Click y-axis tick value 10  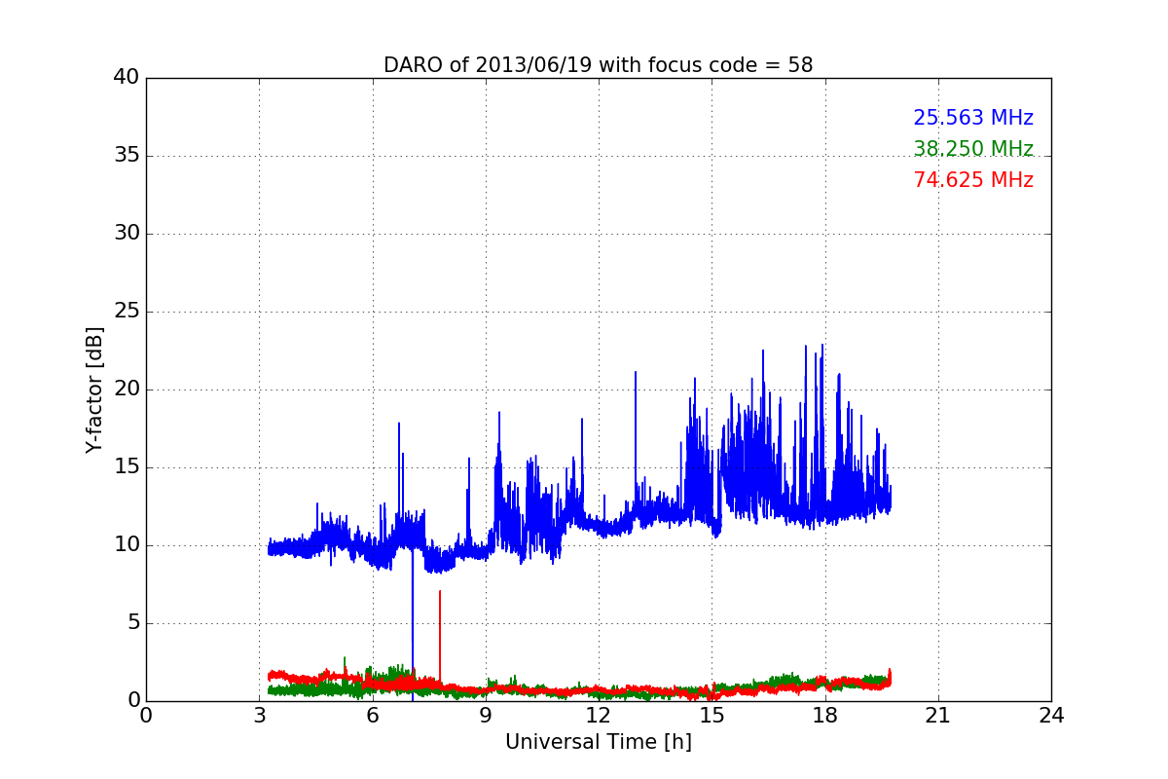click(127, 545)
